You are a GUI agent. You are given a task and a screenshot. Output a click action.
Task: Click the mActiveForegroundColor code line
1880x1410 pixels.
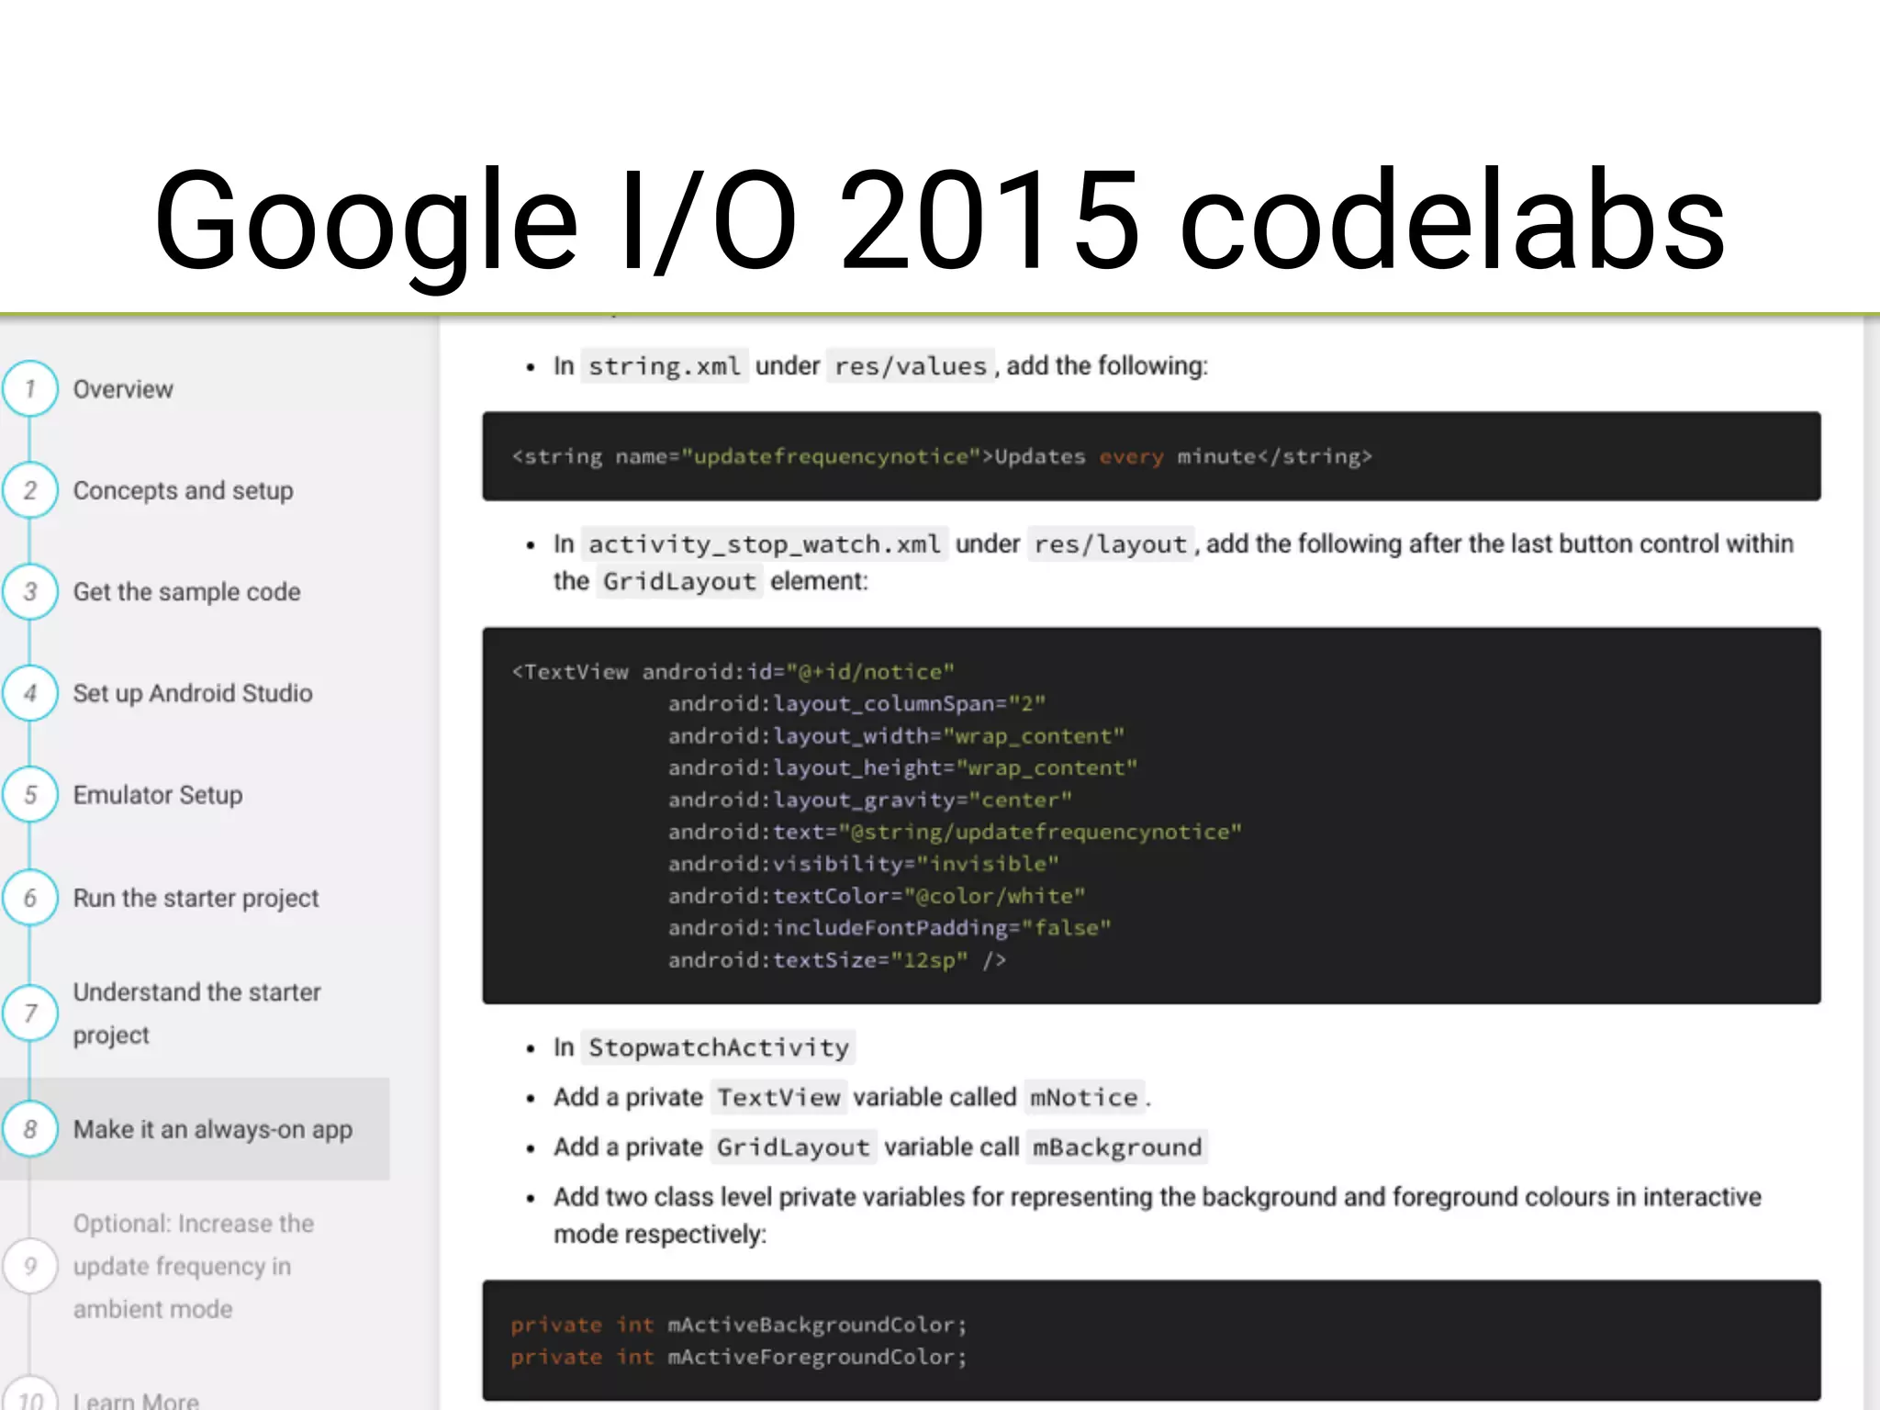point(739,1357)
